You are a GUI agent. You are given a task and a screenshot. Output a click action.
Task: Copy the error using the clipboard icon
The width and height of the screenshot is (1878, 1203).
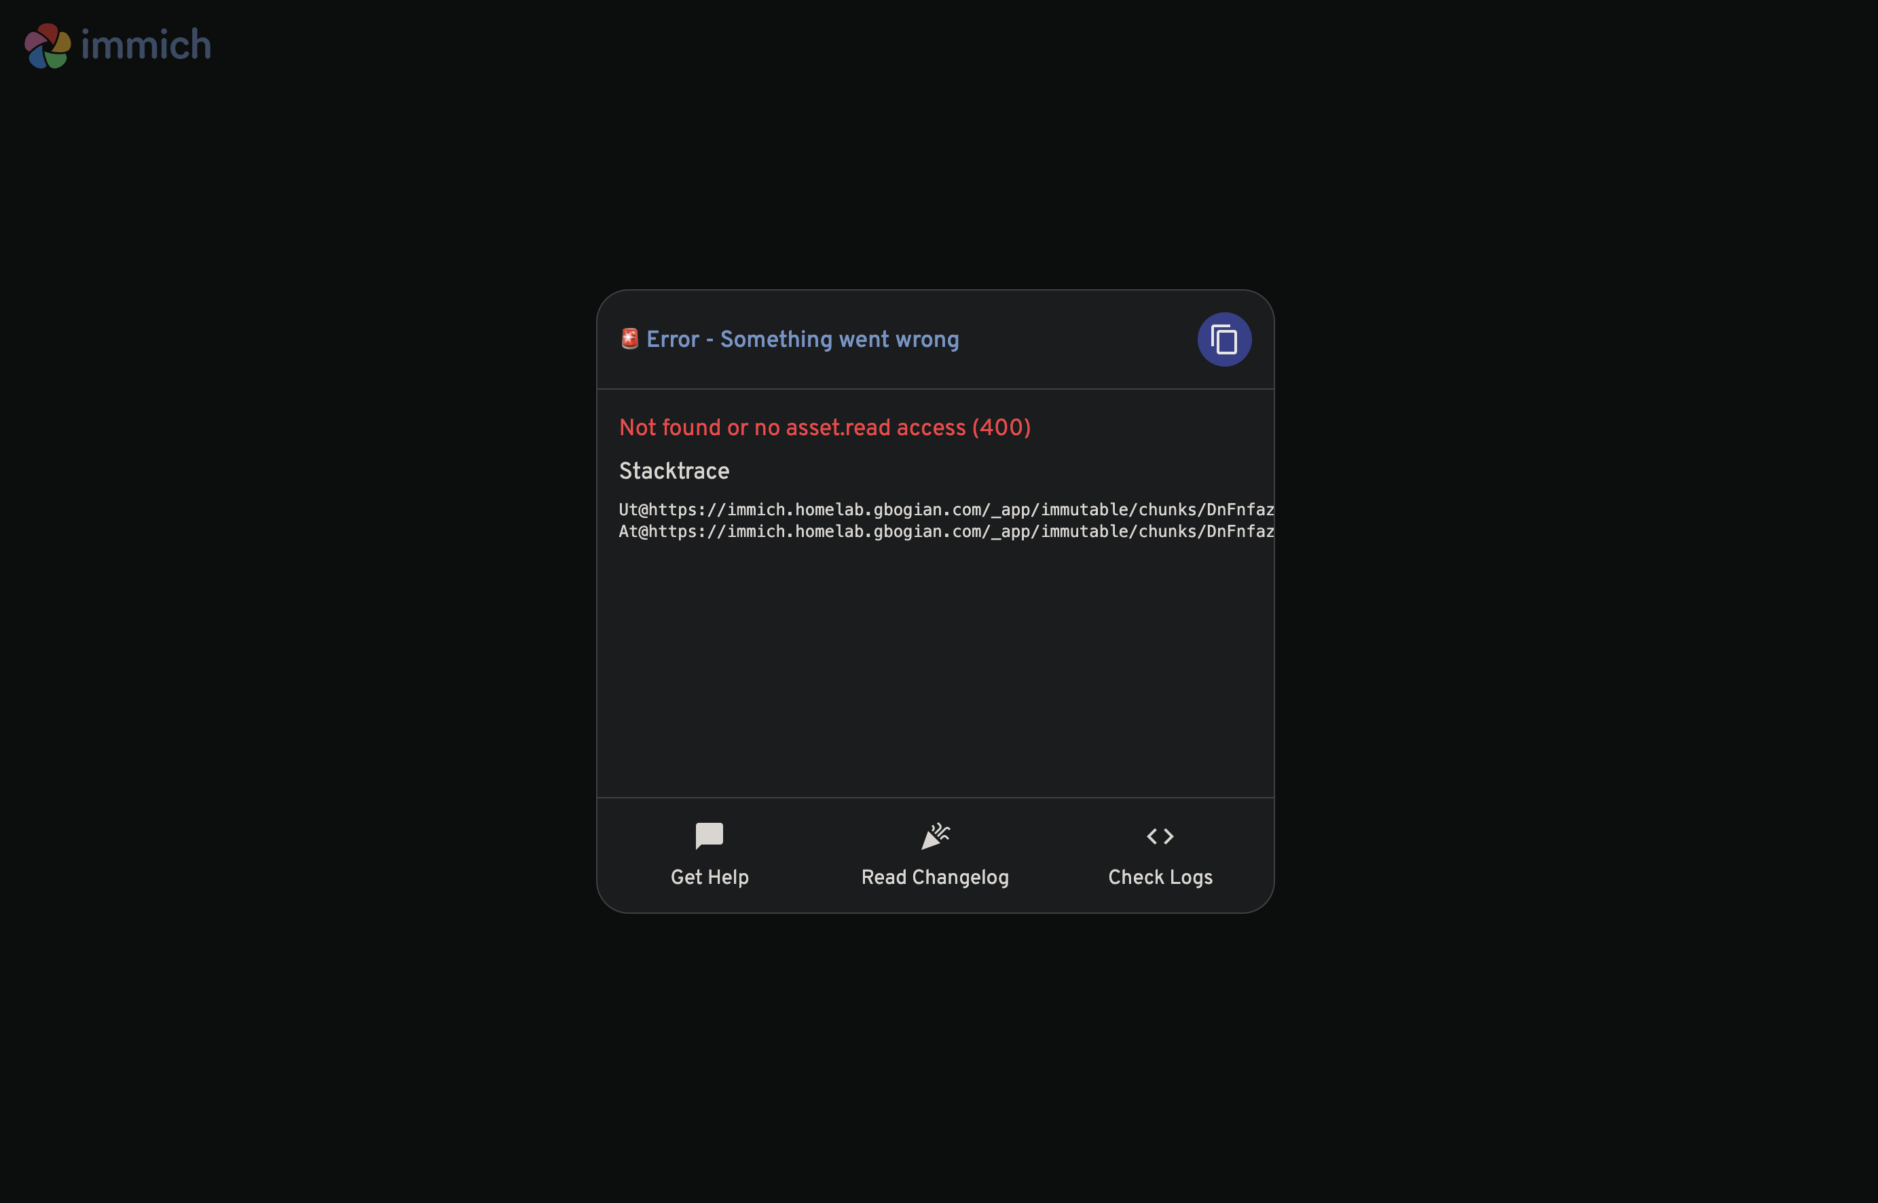[x=1224, y=340]
